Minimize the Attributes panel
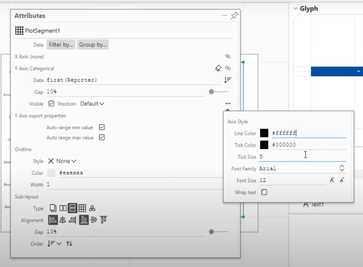 tap(225, 16)
